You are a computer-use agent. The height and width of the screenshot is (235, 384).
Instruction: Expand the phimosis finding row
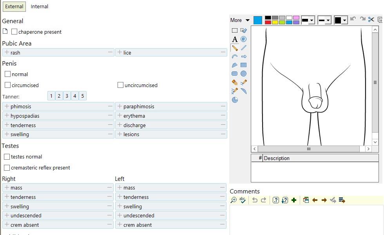(x=7, y=106)
